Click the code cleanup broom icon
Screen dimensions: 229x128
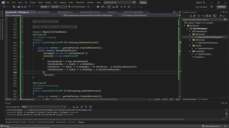coord(47,99)
